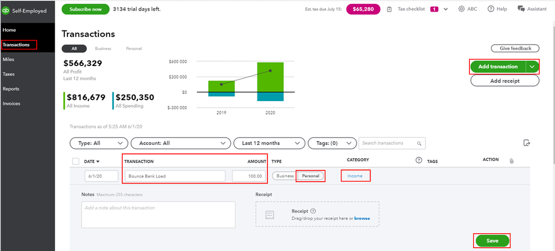
Task: Open the Assistant chat icon
Action: (x=521, y=9)
